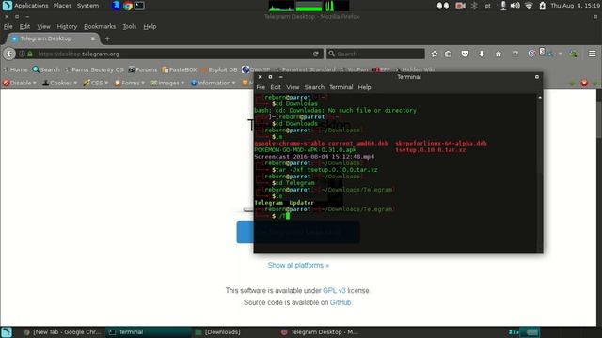Viewport: 602px width, 338px height.
Task: Open the Forums bookmark
Action: pyautogui.click(x=142, y=69)
